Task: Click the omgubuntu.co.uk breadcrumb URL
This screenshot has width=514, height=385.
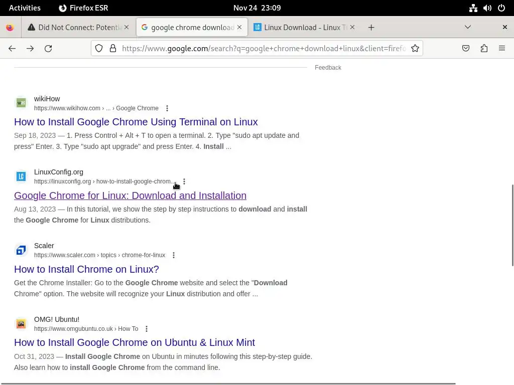Action: click(86, 329)
